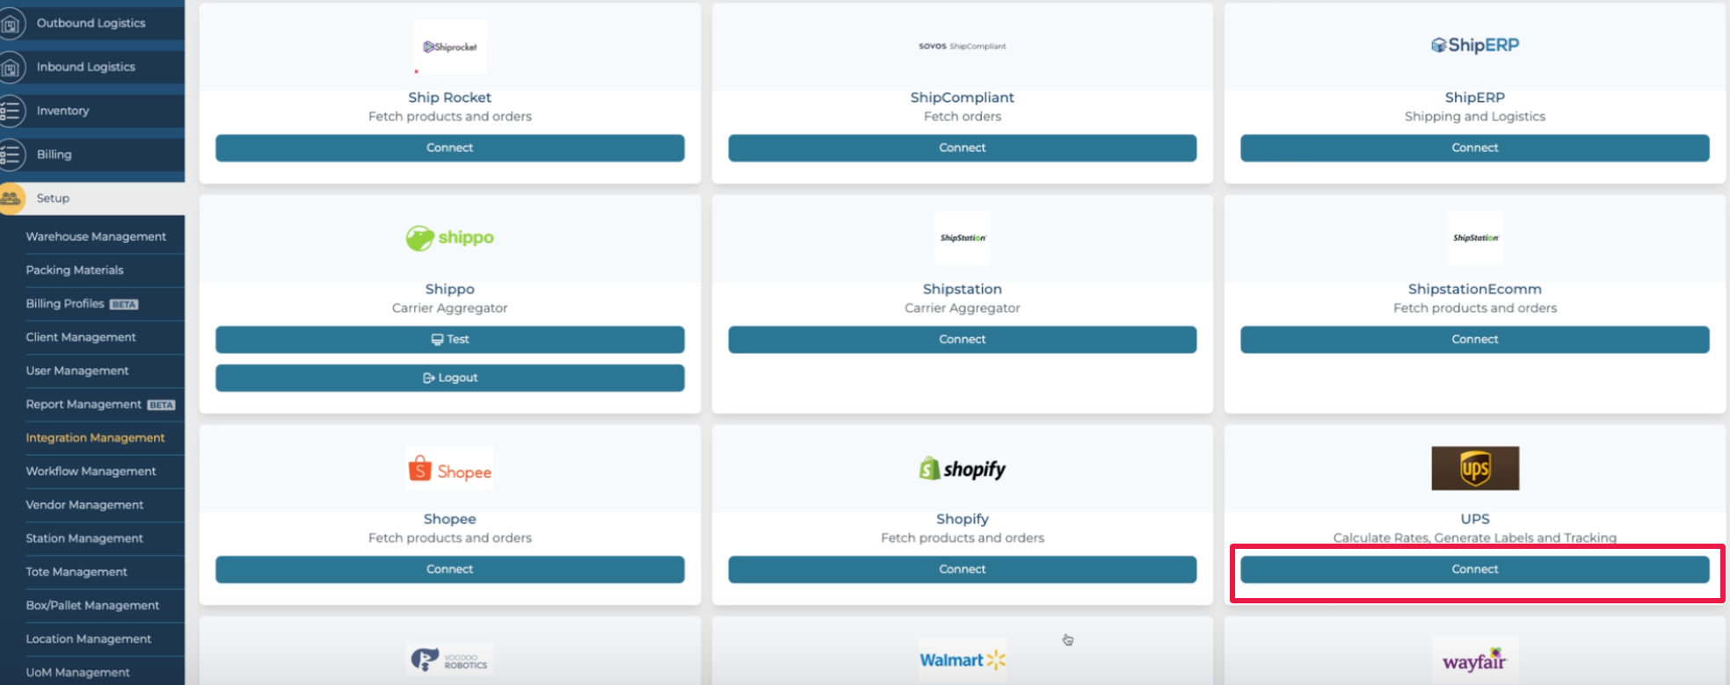Click the Shopee logo thumbnail
The width and height of the screenshot is (1730, 685).
click(x=449, y=470)
